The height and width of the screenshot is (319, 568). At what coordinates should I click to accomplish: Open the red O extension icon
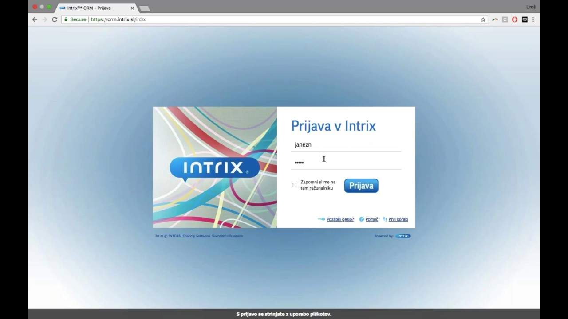point(514,19)
